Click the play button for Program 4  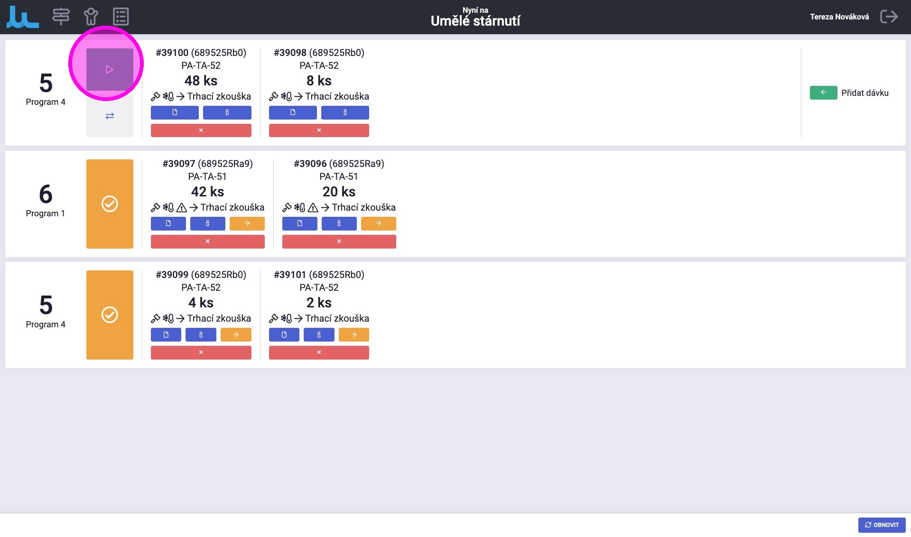(110, 69)
